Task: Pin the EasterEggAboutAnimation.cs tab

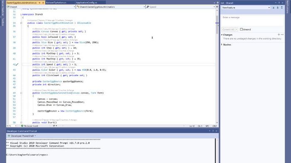Action: pos(39,3)
